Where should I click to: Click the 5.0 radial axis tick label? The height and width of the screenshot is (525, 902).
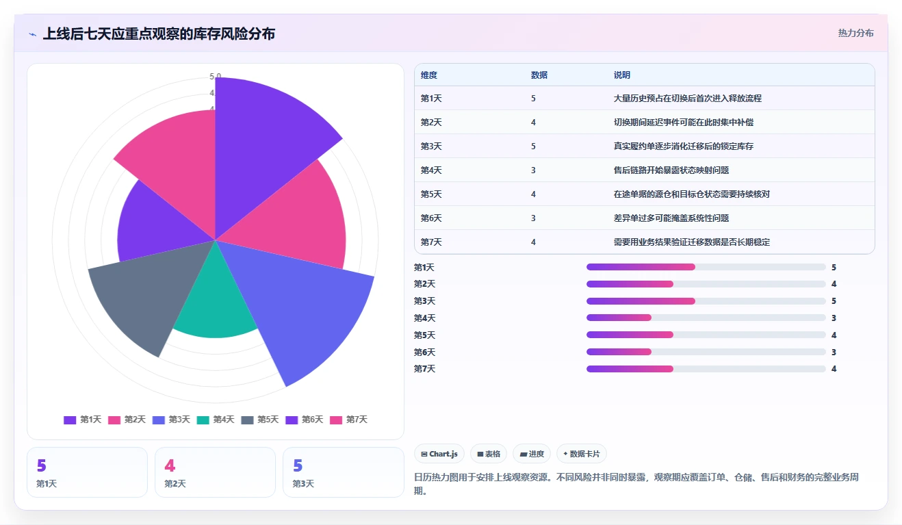click(x=216, y=77)
